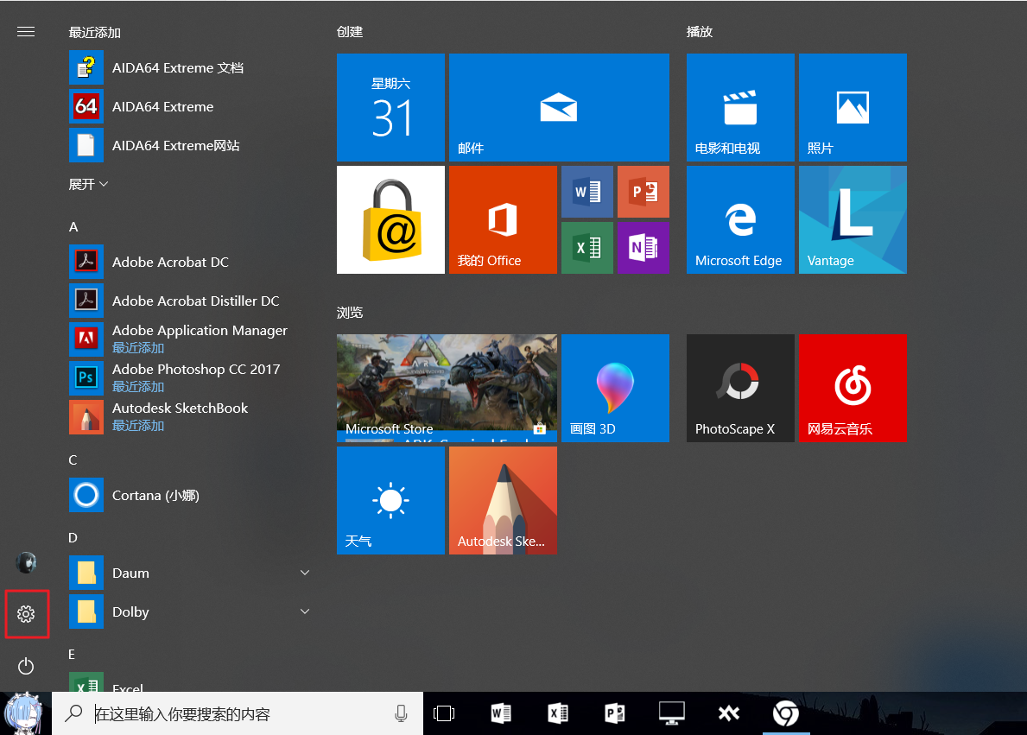Screen dimensions: 1027x735
Task: Launch Adobe Application Manager
Action: point(190,339)
